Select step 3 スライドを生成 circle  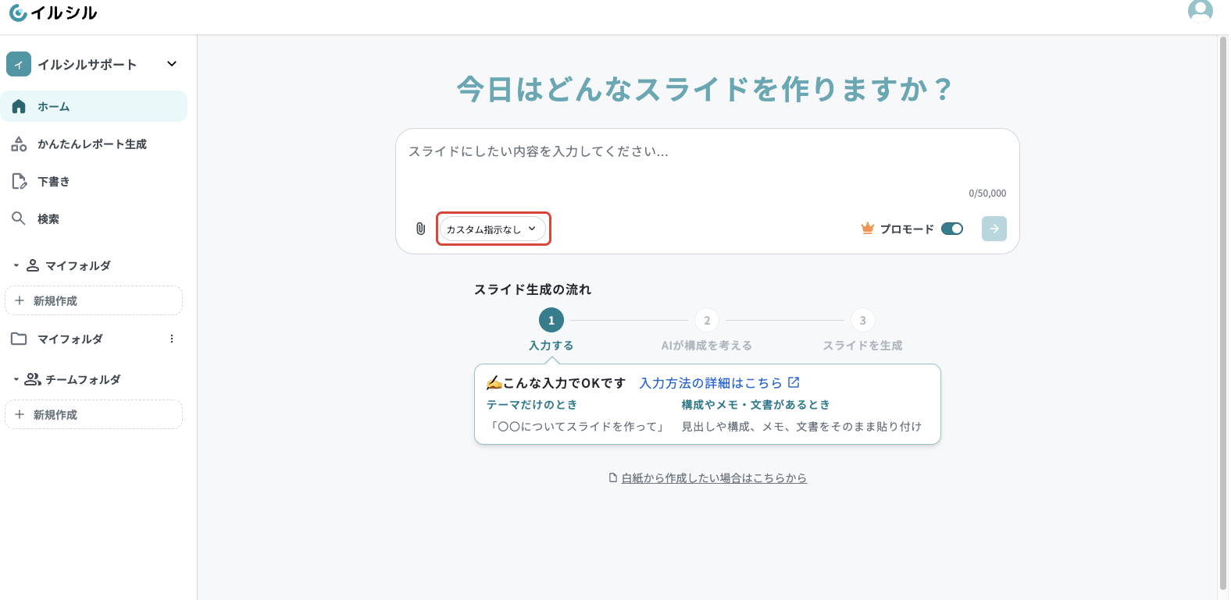coord(862,320)
